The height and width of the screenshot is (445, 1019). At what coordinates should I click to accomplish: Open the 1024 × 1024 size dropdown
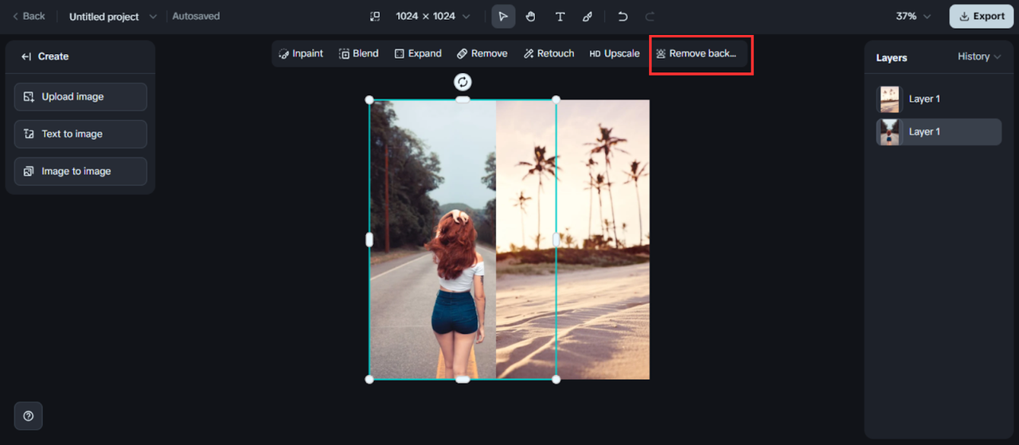(433, 17)
